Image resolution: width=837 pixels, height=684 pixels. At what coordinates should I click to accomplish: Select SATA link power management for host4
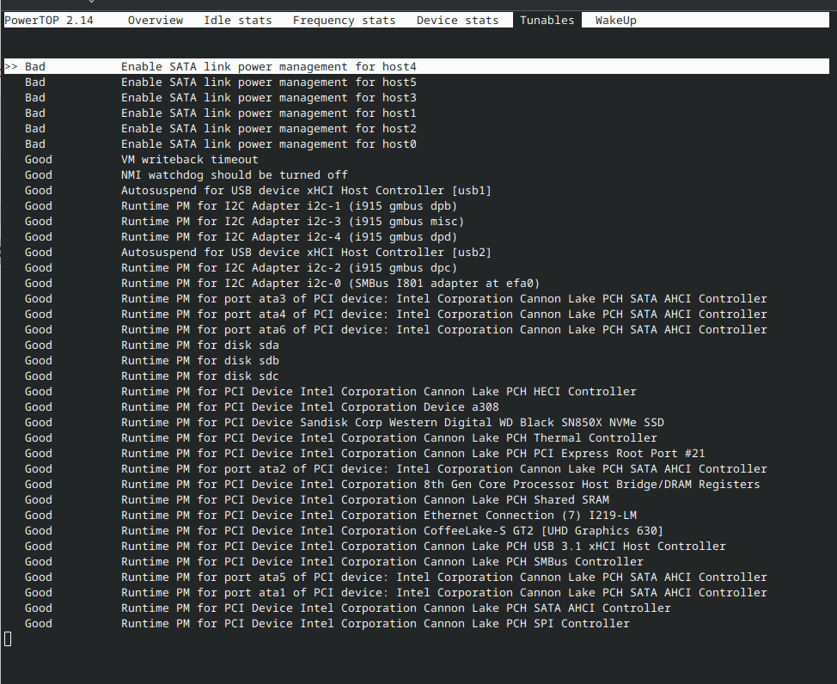point(417,67)
